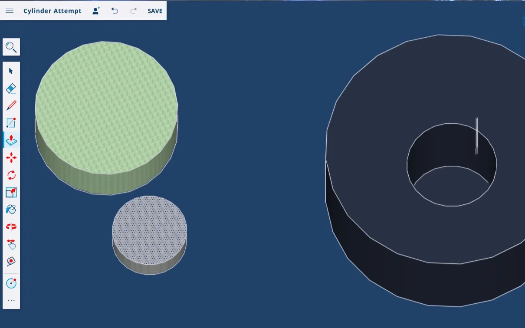The width and height of the screenshot is (525, 328).
Task: Choose the Tape Measure tool
Action: (x=11, y=261)
